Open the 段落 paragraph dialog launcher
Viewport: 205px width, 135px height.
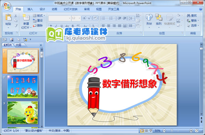tap(141, 33)
